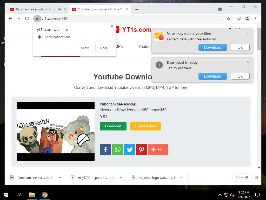Screen dimensions: 266x200
Task: Click the green Download button for the video
Action: (x=113, y=126)
